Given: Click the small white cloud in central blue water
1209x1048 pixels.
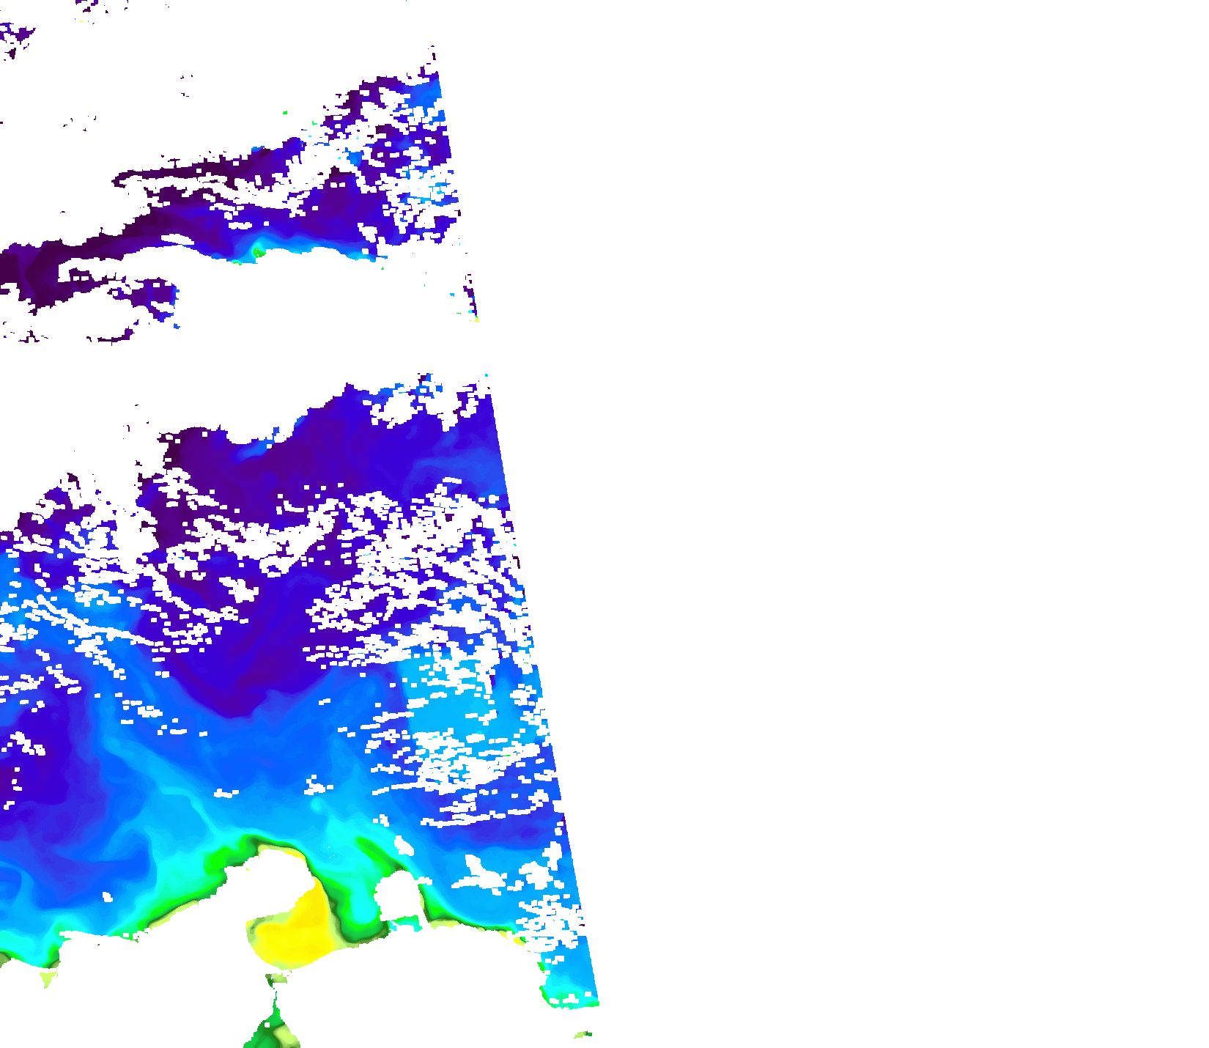Looking at the screenshot, I should coord(226,793).
